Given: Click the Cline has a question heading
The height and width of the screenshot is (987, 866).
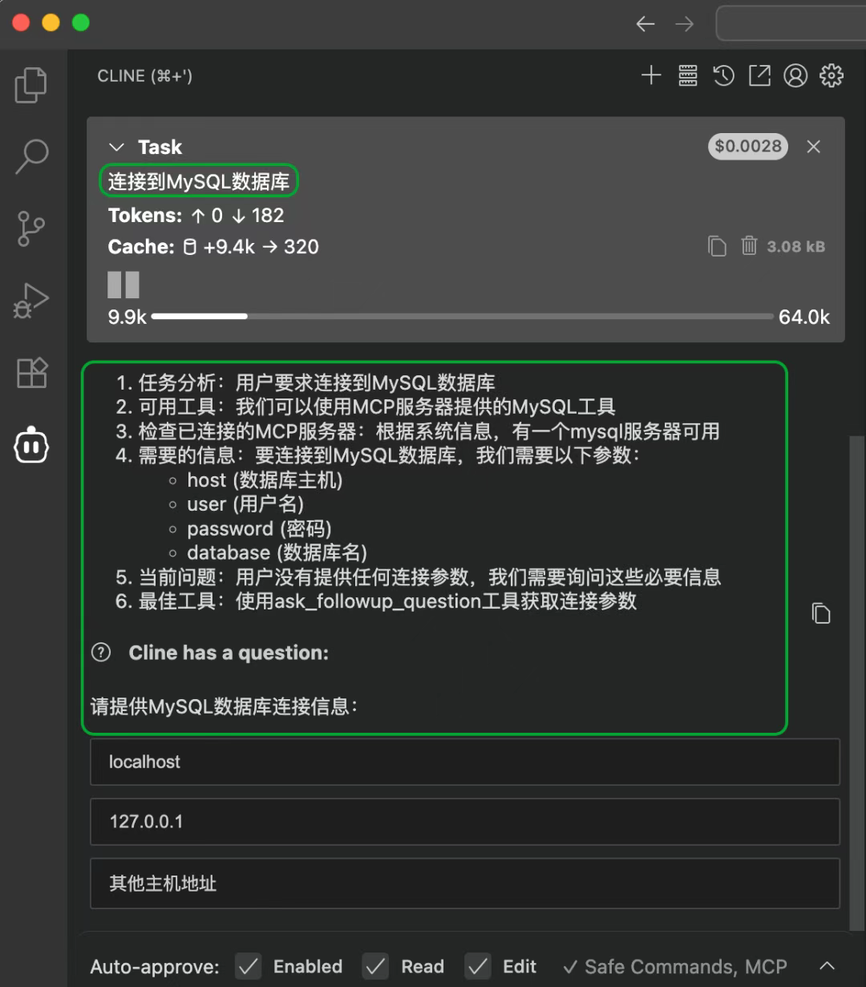Looking at the screenshot, I should point(229,653).
